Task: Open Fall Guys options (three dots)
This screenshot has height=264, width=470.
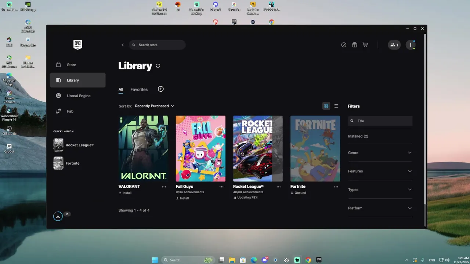Action: click(221, 187)
